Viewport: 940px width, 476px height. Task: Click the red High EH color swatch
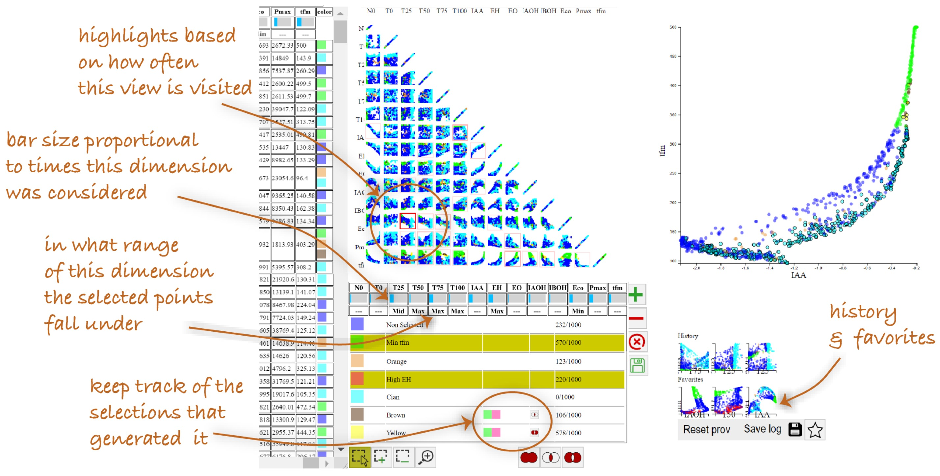[357, 379]
